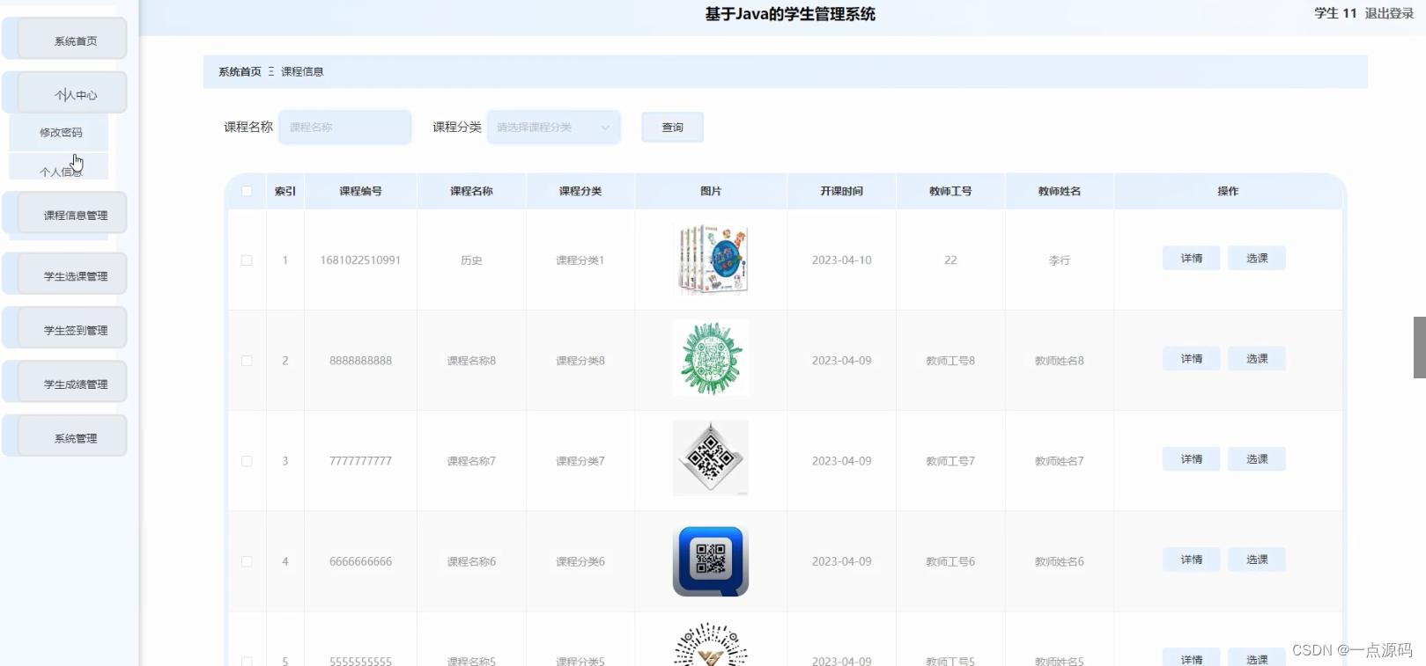Click the 教师工号7 cell
The height and width of the screenshot is (666, 1426).
point(950,461)
